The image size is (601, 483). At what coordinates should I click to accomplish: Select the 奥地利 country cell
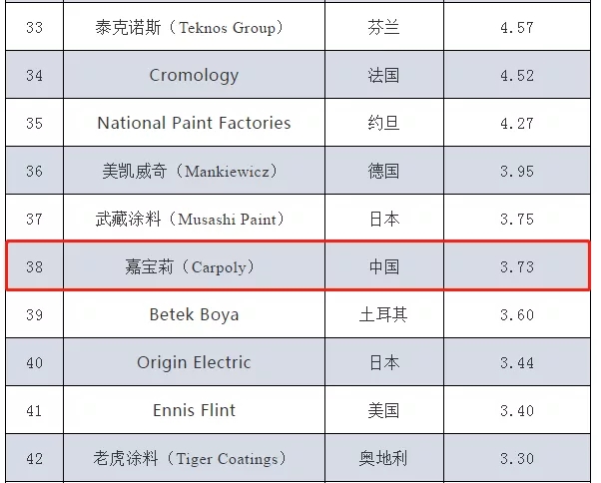coord(384,458)
